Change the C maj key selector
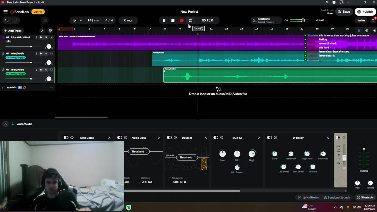377x212 pixels. [x=128, y=20]
